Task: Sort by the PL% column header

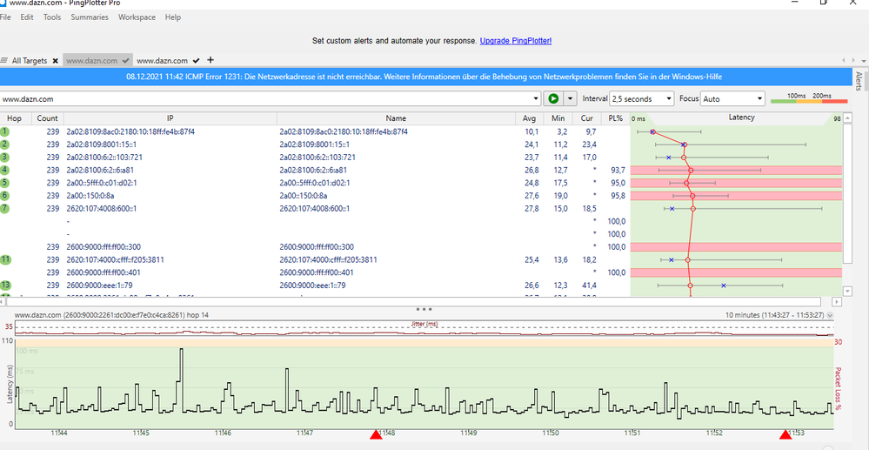Action: [x=616, y=118]
